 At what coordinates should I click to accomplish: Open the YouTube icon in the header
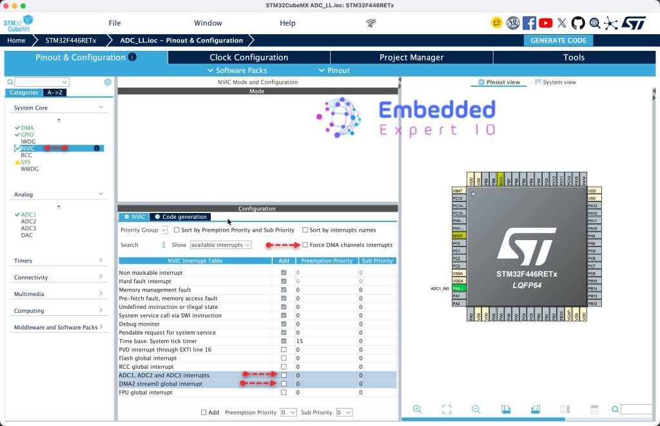pos(545,23)
